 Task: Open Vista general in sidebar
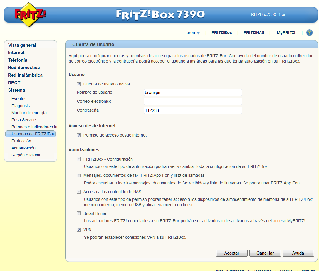[22, 45]
